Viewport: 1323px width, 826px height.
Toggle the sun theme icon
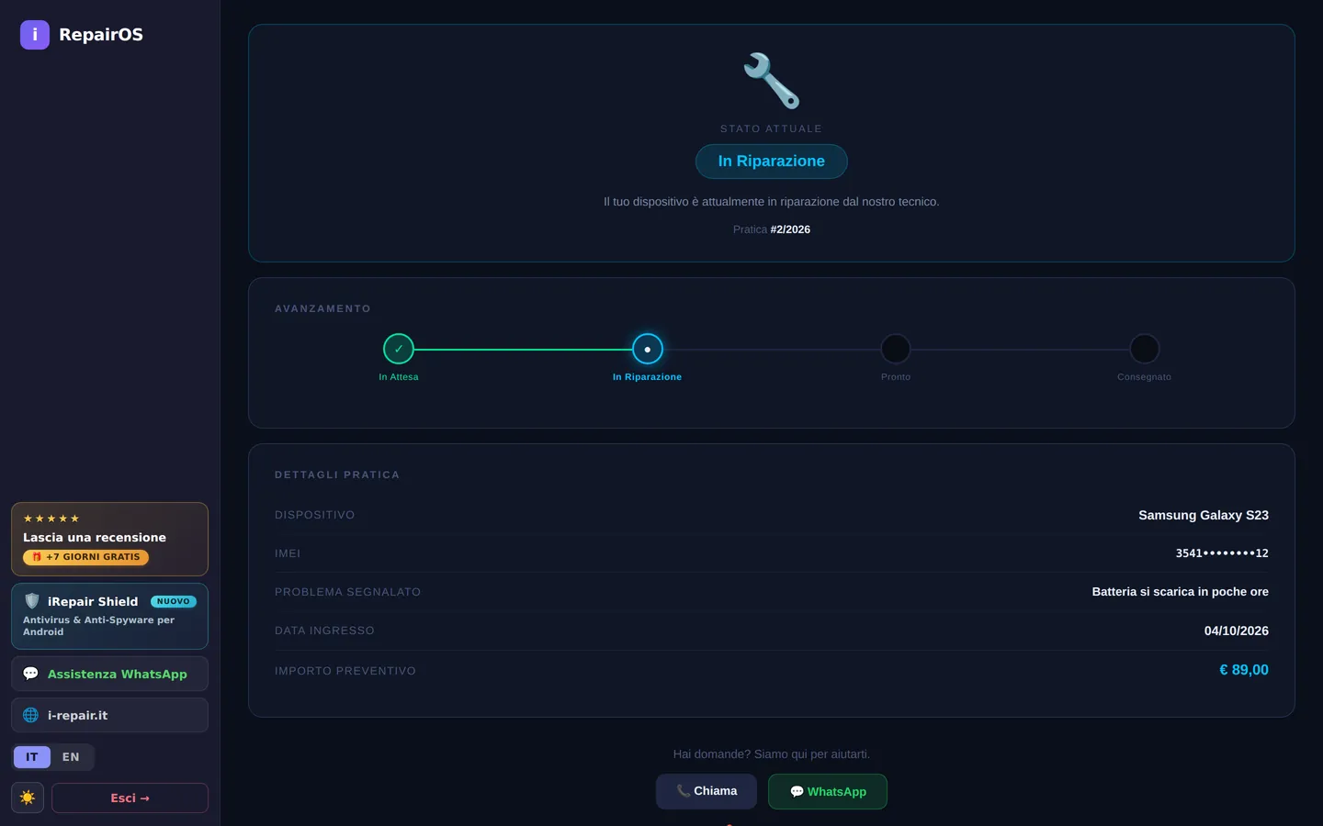(x=28, y=798)
